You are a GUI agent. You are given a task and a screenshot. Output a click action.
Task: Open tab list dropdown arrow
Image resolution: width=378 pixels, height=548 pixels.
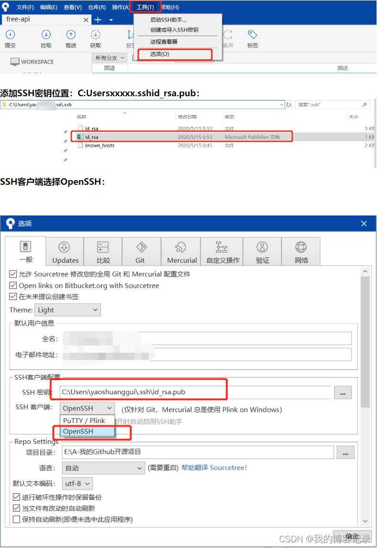pyautogui.click(x=111, y=20)
